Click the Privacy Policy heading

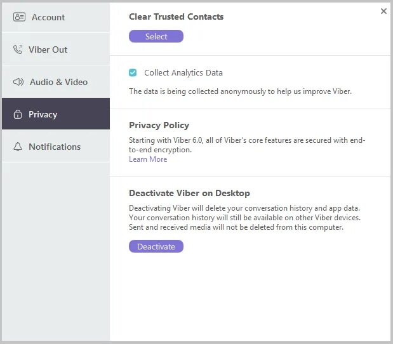tap(159, 125)
